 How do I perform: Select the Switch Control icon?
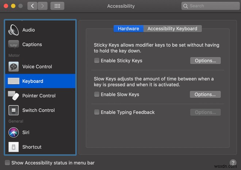click(x=14, y=110)
